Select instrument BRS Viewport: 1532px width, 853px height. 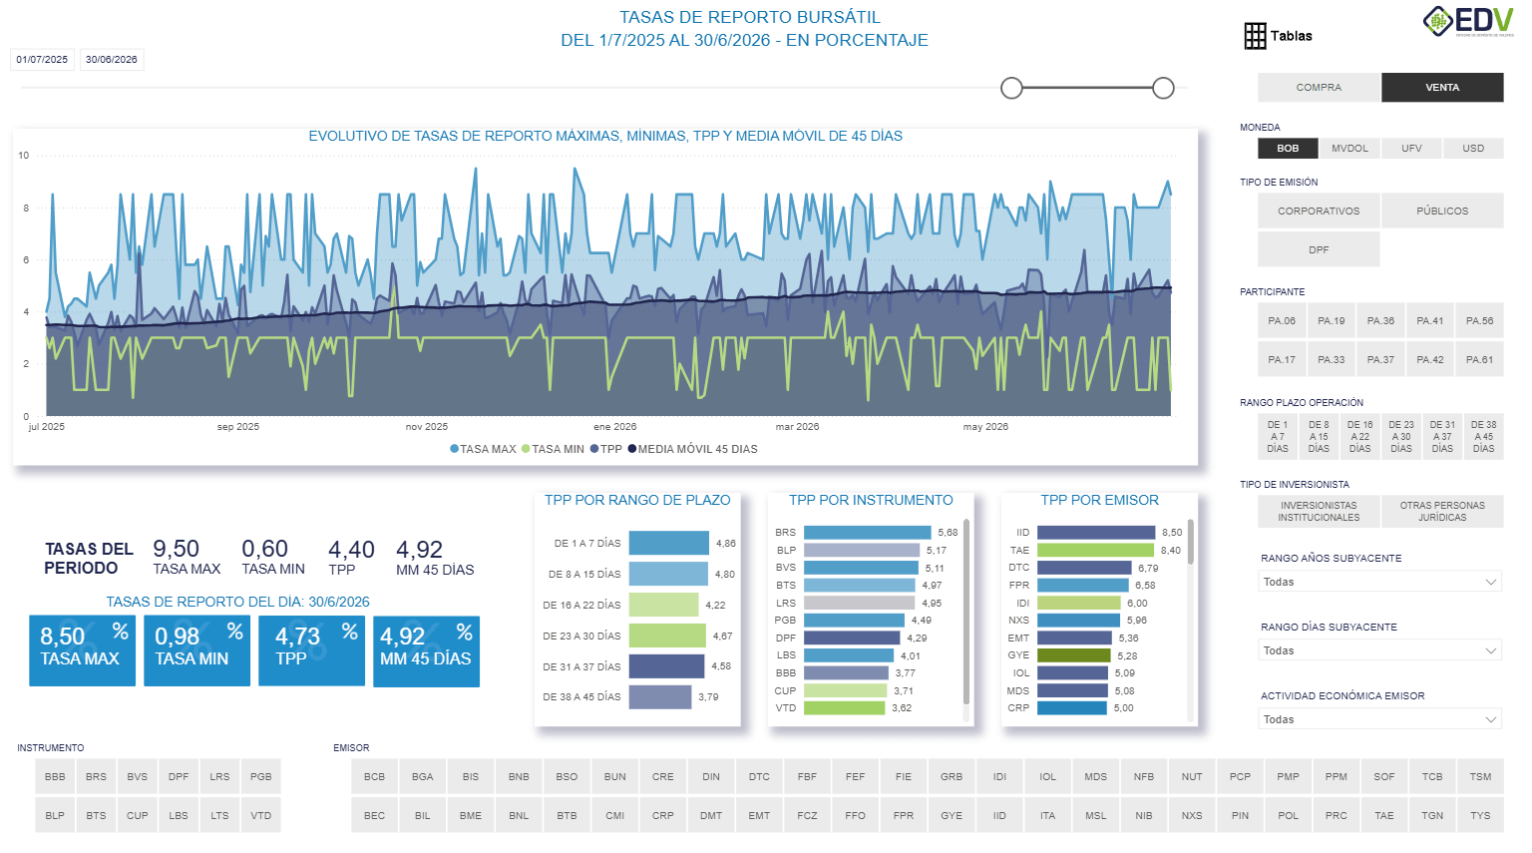(x=96, y=777)
